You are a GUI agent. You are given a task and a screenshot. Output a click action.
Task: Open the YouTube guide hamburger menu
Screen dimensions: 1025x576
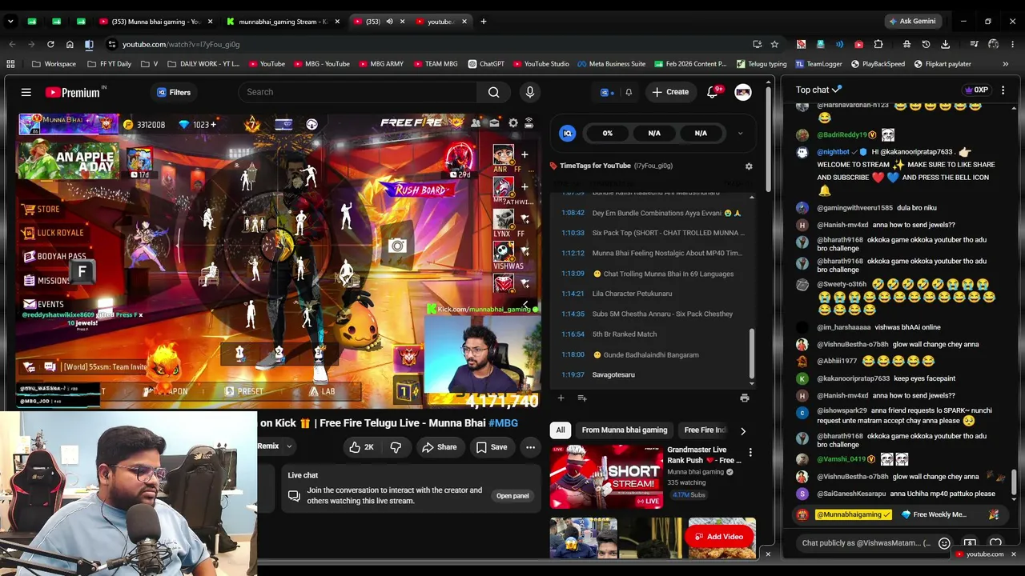[x=26, y=92]
